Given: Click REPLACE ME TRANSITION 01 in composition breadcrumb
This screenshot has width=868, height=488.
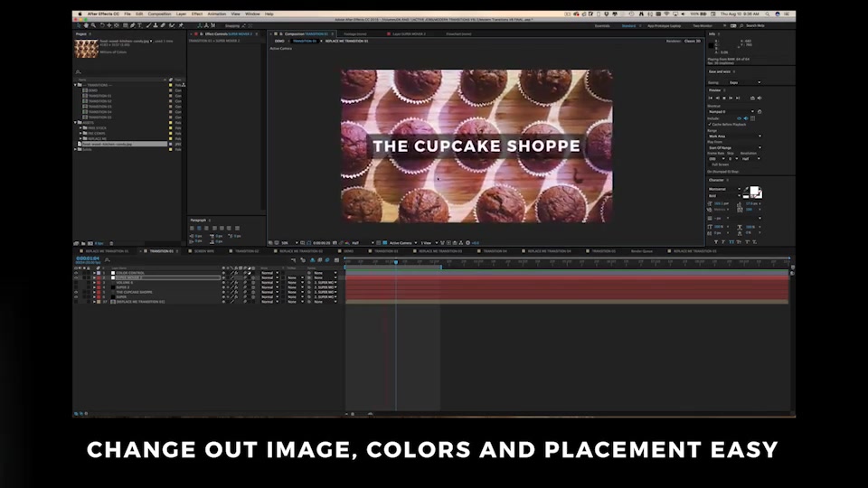Looking at the screenshot, I should click(346, 41).
